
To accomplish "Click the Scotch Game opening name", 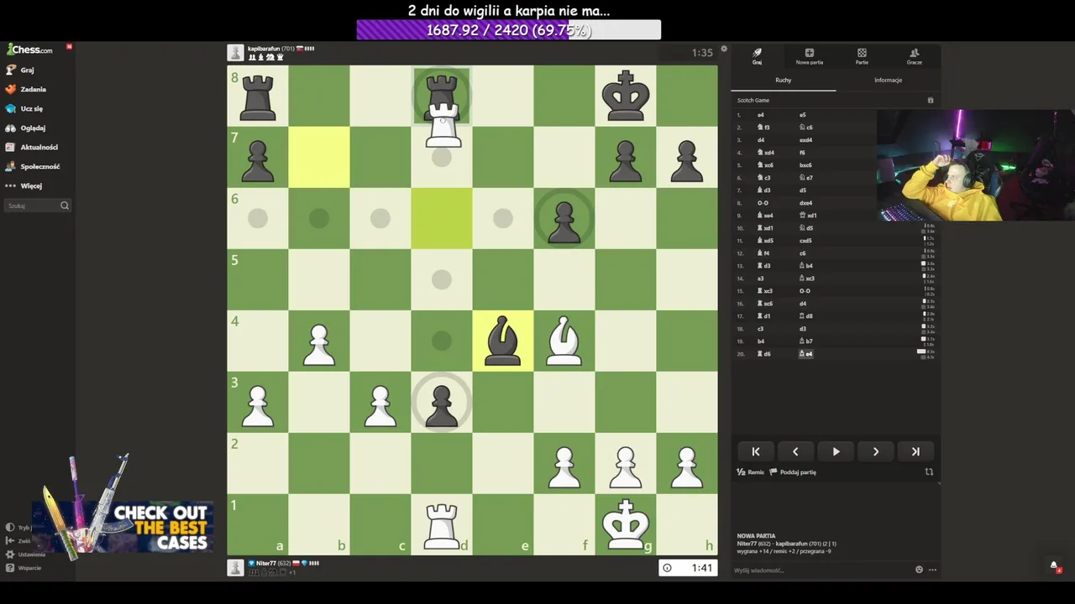I will pyautogui.click(x=753, y=100).
